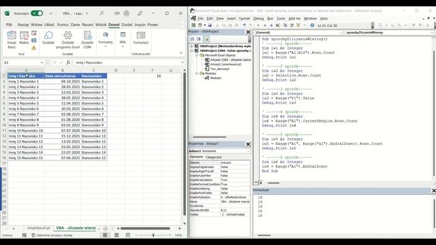Viewport: 436px width, 245px height.
Task: Open the Name Box dropdown
Action: click(42, 63)
